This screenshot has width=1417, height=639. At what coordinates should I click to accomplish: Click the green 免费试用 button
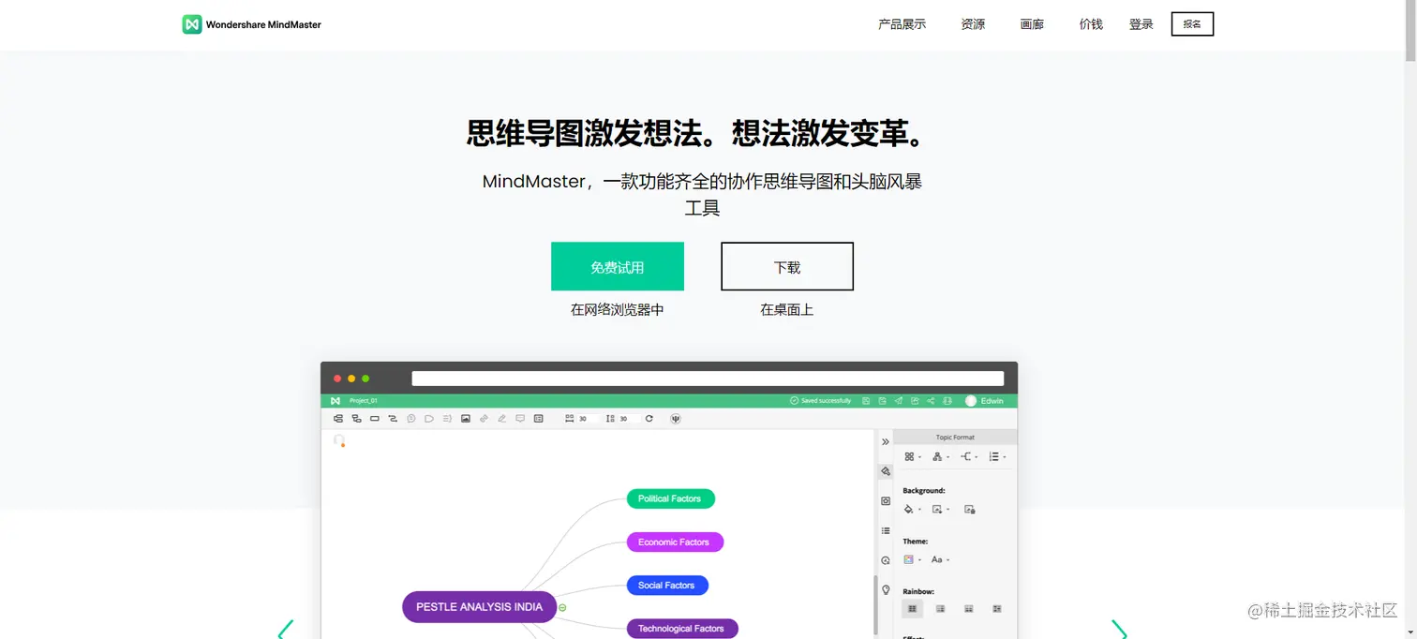pos(618,267)
